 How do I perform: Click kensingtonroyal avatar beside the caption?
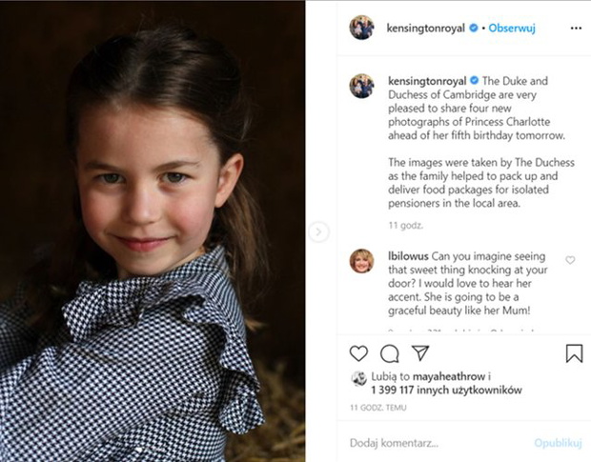tap(361, 86)
